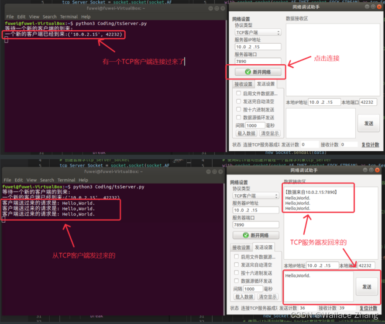The image size is (385, 324).
Task: Click 服务器端口 7890 field in upper 网络调试助手
Action: (x=258, y=61)
